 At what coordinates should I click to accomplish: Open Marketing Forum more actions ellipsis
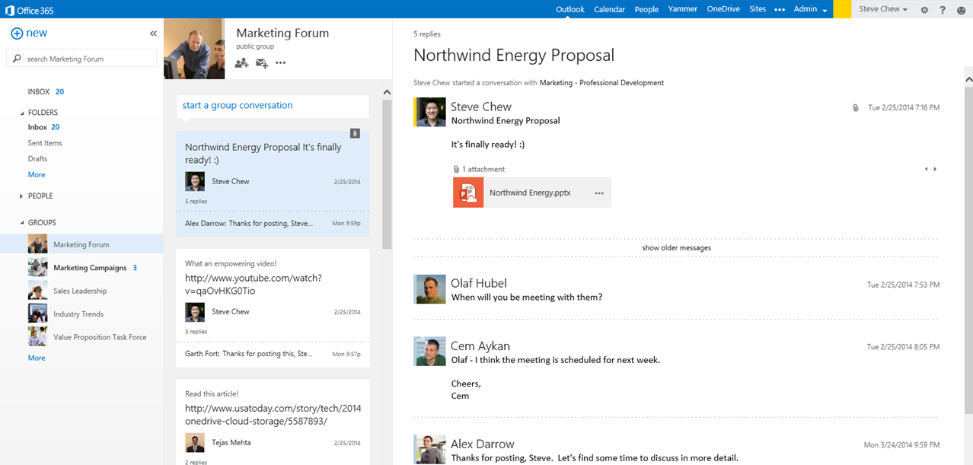(281, 63)
